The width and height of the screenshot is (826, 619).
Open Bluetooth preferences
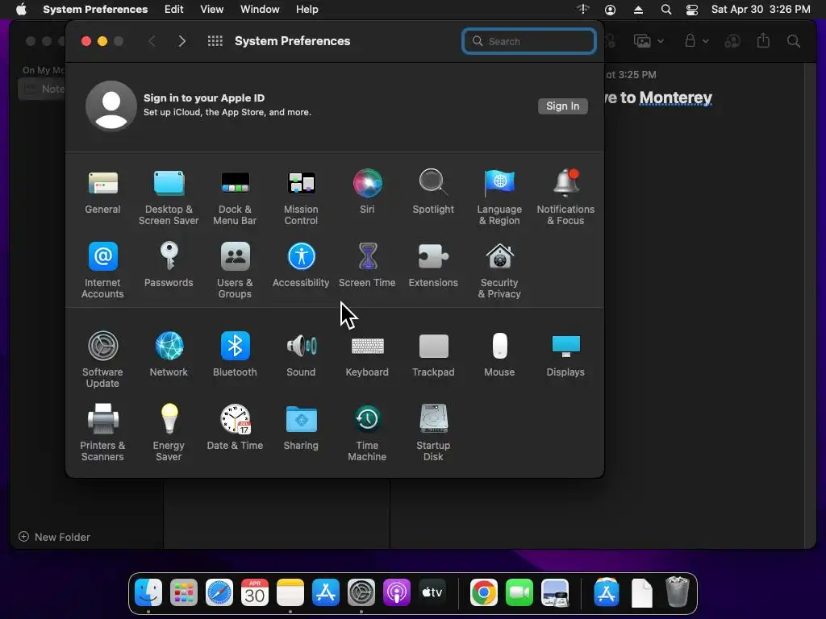235,355
